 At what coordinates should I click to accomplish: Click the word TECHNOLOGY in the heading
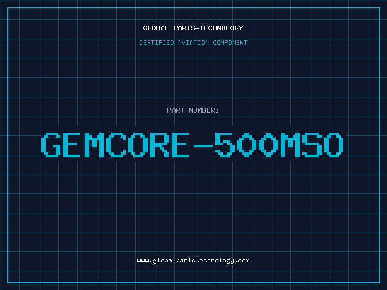click(222, 28)
